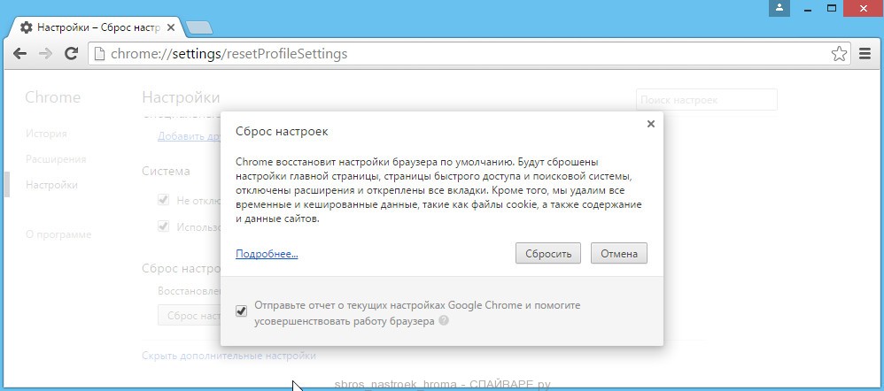Open О программе in the sidebar

[58, 234]
